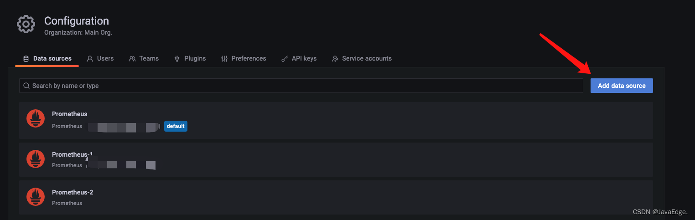This screenshot has height=220, width=695.
Task: Open the API keys tab
Action: click(299, 59)
